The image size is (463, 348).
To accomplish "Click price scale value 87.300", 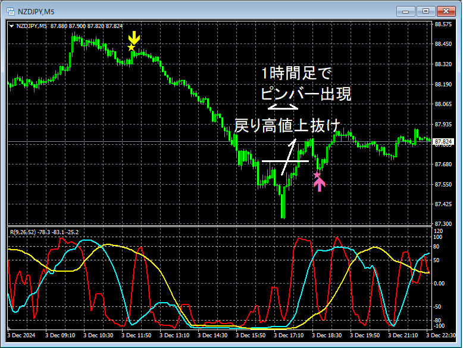I will click(443, 224).
